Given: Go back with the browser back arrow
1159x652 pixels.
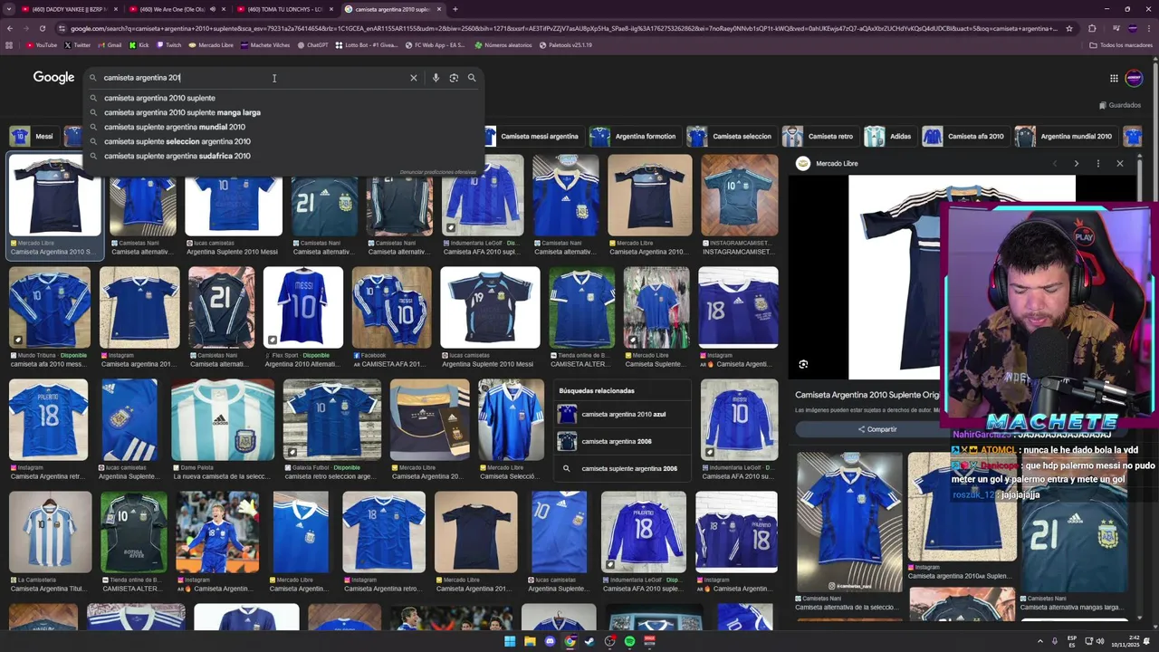Looking at the screenshot, I should [x=10, y=28].
